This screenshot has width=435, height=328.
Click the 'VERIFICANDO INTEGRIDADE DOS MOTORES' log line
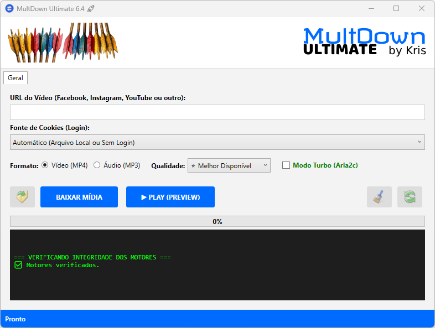(92, 257)
